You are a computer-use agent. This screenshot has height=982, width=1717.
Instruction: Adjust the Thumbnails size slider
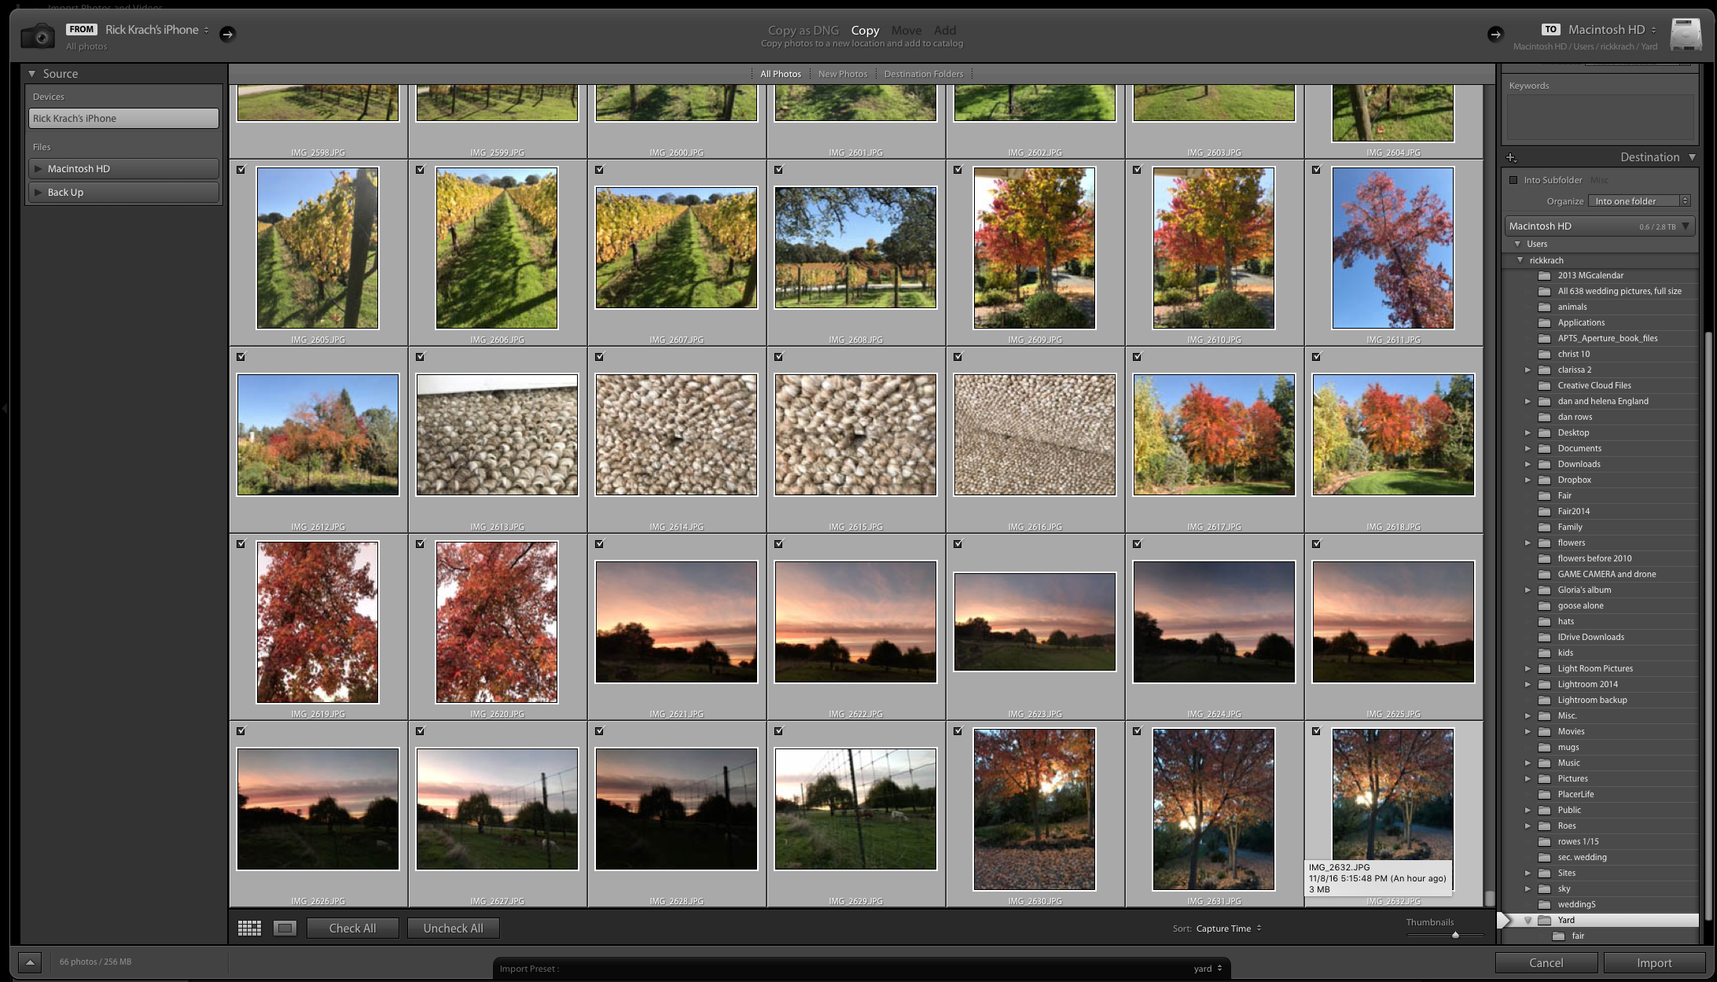(x=1455, y=936)
